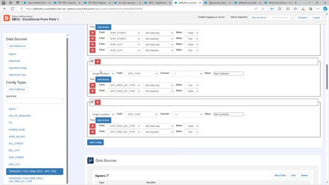Viewport: 329px width, 185px height.
Task: Click the Customer button in header
Action: click(302, 17)
